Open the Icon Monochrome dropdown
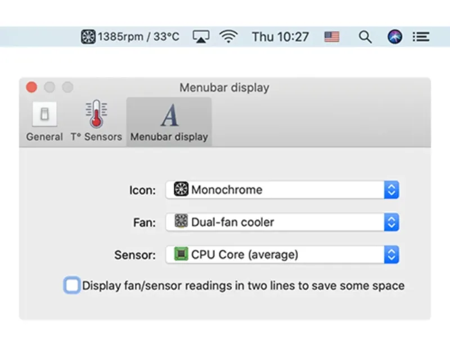The width and height of the screenshot is (450, 337). tap(282, 190)
